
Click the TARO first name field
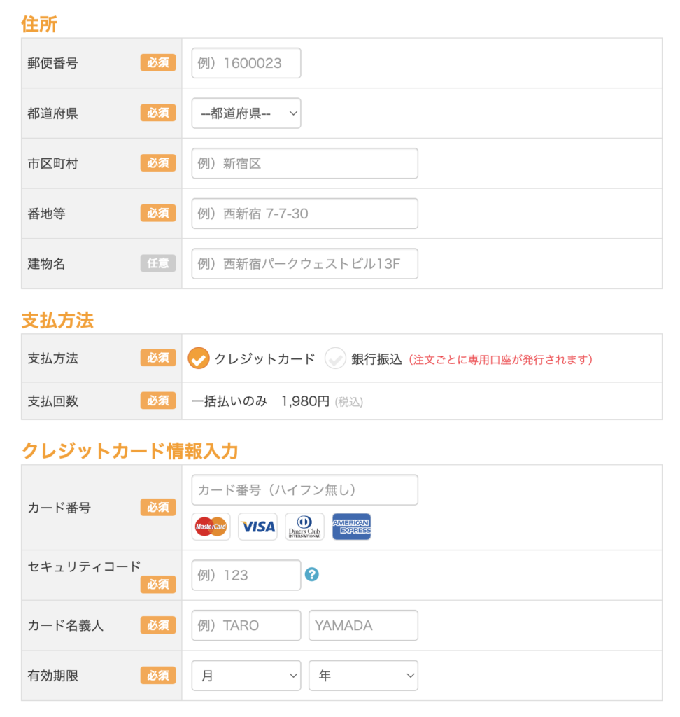(x=246, y=625)
